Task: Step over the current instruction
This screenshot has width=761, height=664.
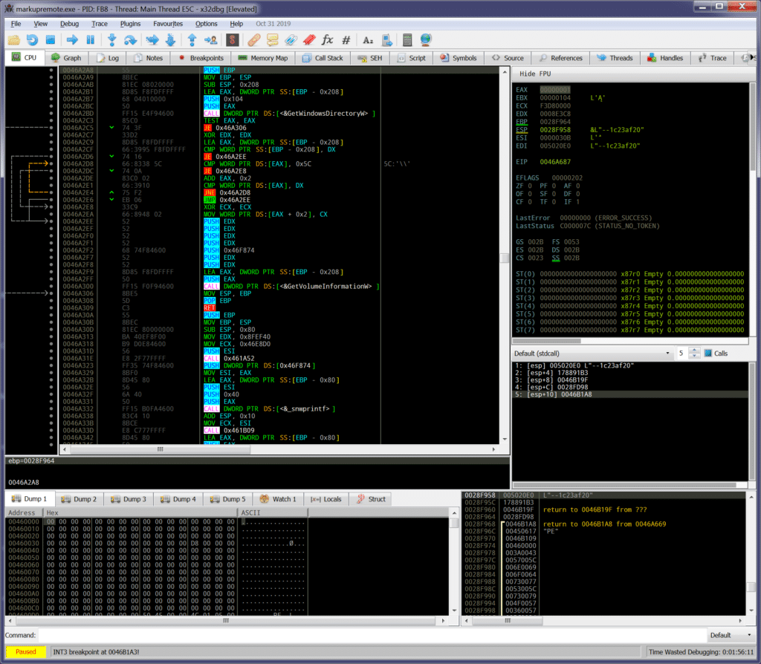Action: (x=129, y=39)
